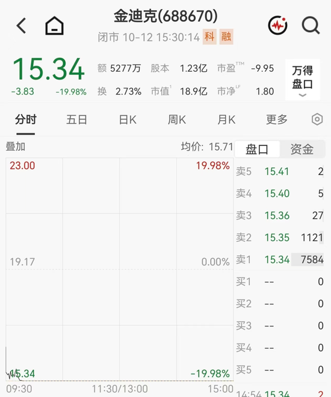This screenshot has width=331, height=397.
Task: Tap the 叠加 overlay button
Action: 16,147
